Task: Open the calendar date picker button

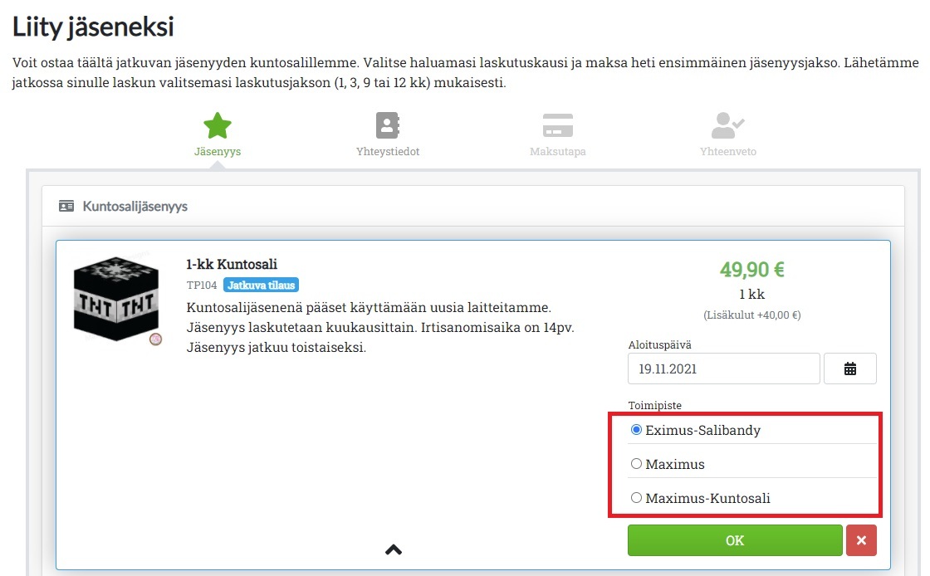Action: (x=849, y=369)
